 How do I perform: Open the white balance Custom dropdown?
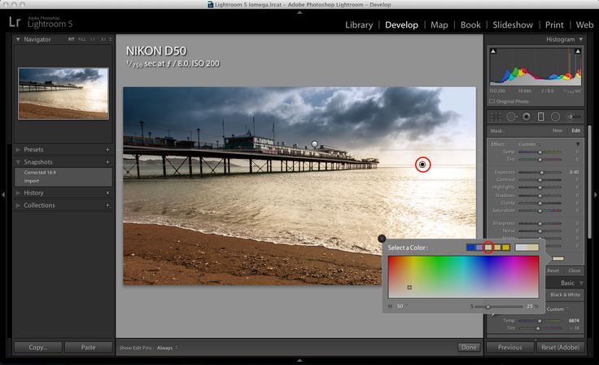557,309
